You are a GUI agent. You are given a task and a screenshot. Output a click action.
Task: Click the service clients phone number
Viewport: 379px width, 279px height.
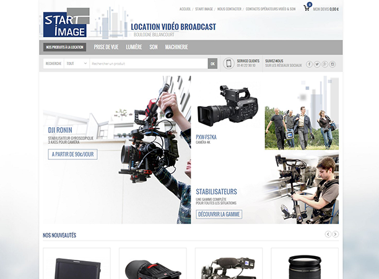coord(246,66)
